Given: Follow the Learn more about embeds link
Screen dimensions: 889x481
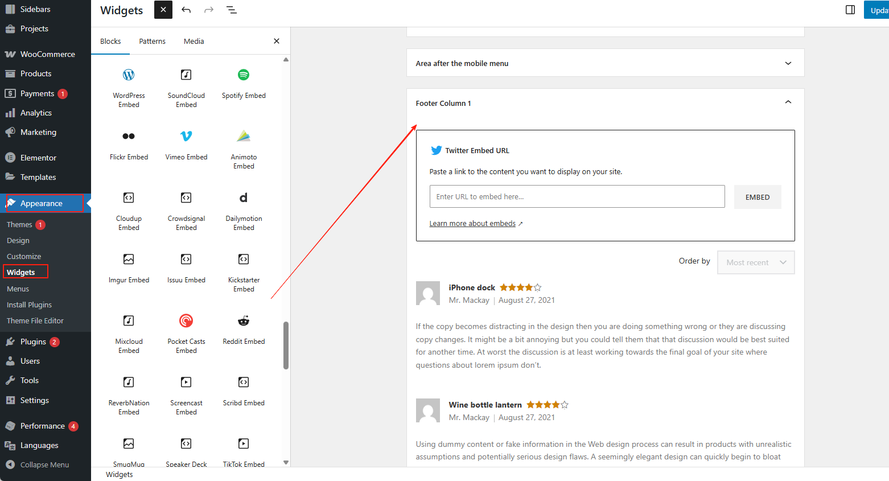Looking at the screenshot, I should tap(472, 224).
